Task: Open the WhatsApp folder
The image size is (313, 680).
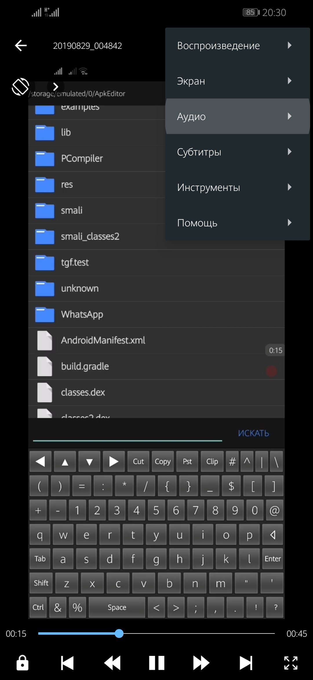Action: (156, 314)
